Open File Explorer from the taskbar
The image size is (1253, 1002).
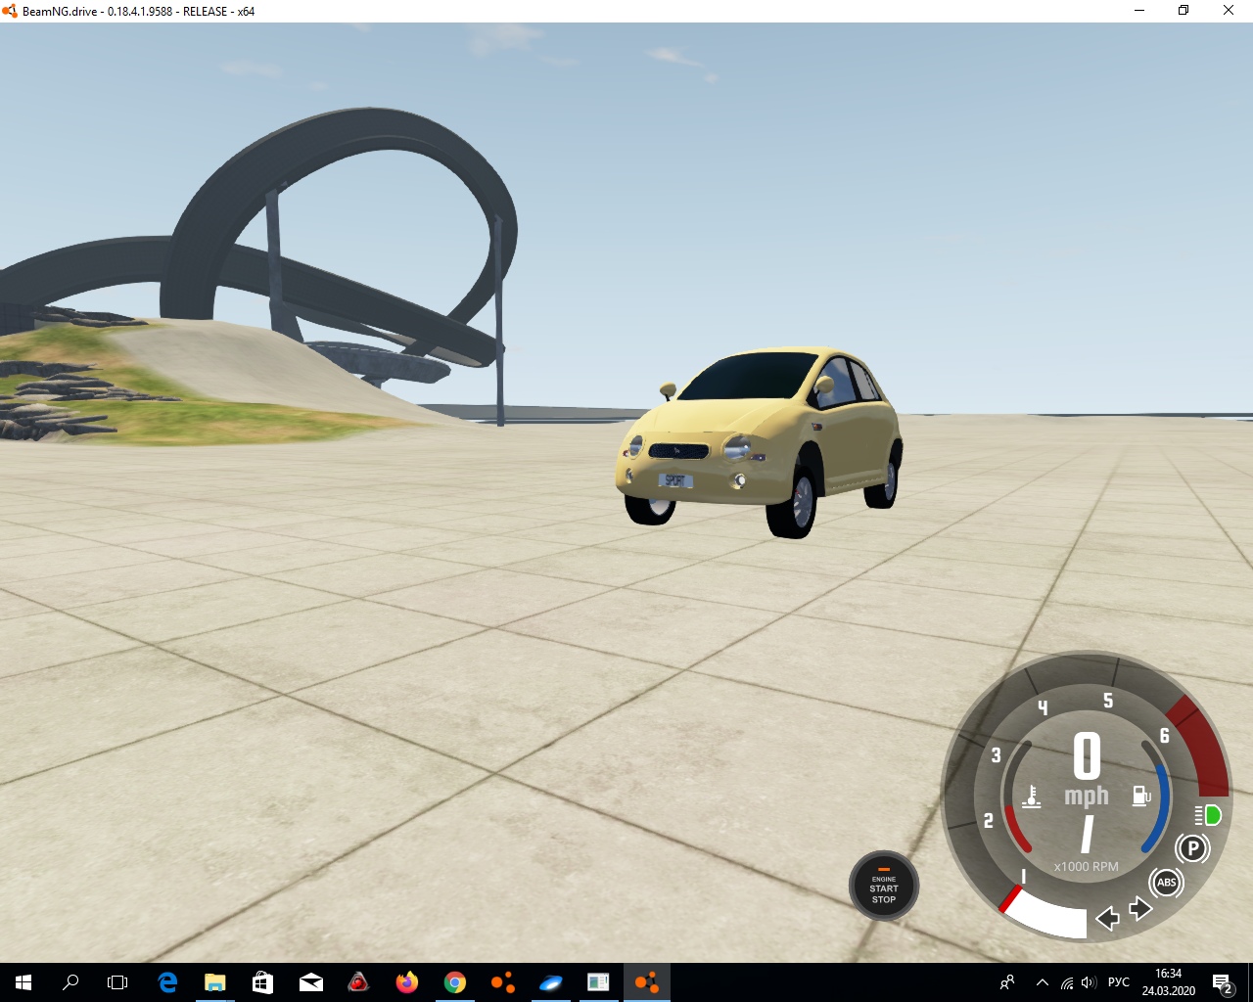tap(214, 982)
